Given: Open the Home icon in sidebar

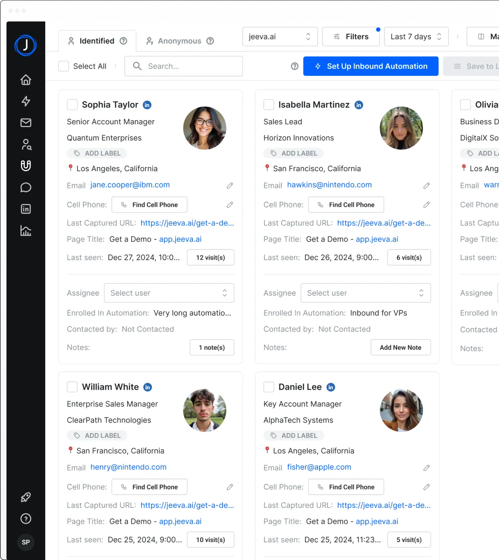Looking at the screenshot, I should pos(26,80).
